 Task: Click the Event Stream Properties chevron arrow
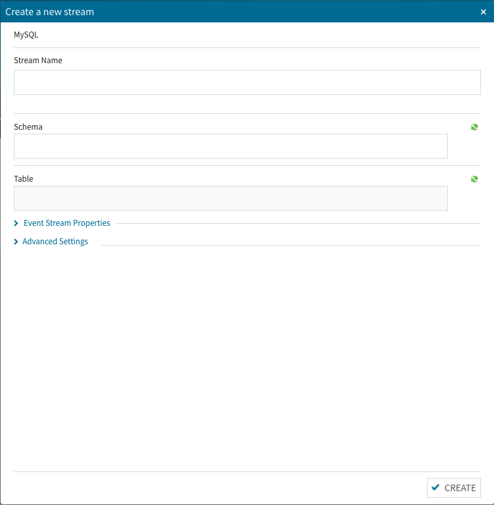pyautogui.click(x=16, y=223)
